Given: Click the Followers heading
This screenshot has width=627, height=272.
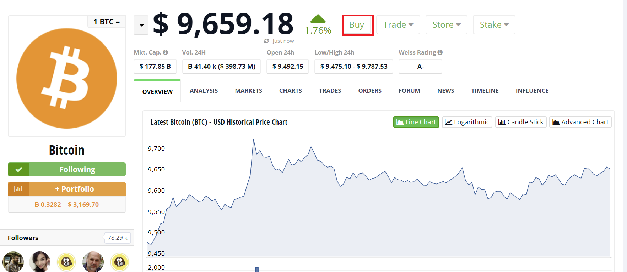Looking at the screenshot, I should [x=23, y=238].
